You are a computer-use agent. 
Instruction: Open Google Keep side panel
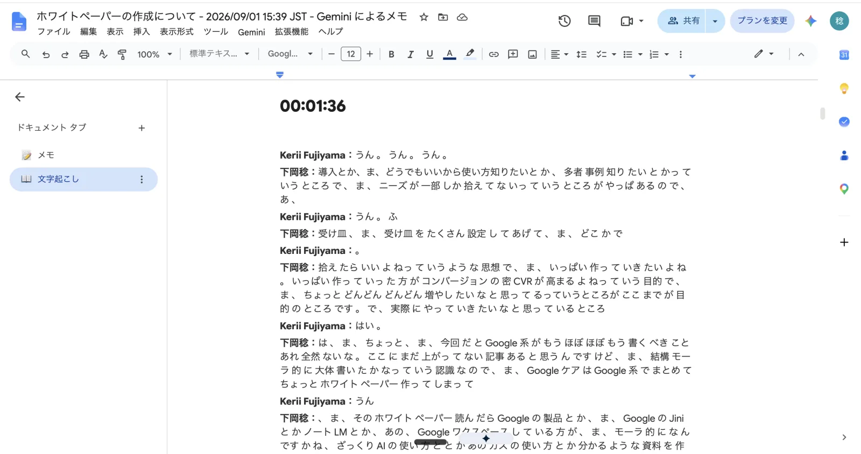pos(844,89)
